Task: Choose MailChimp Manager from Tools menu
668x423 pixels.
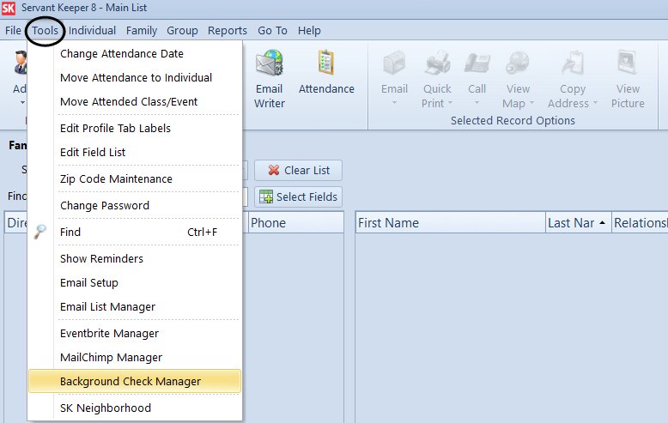Action: [x=111, y=357]
